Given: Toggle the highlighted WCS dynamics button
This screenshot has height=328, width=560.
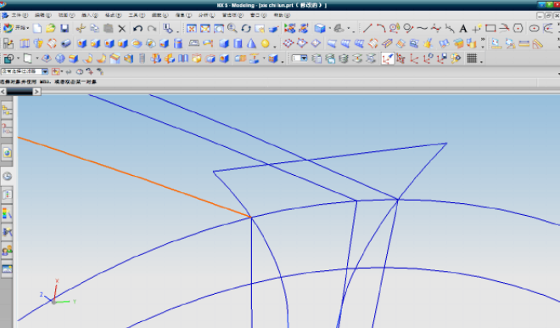Looking at the screenshot, I should click(387, 59).
